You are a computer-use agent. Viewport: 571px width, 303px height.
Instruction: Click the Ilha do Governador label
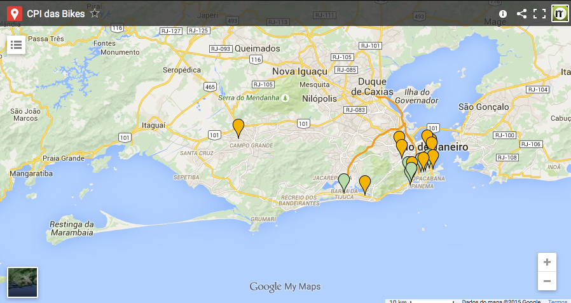[416, 97]
